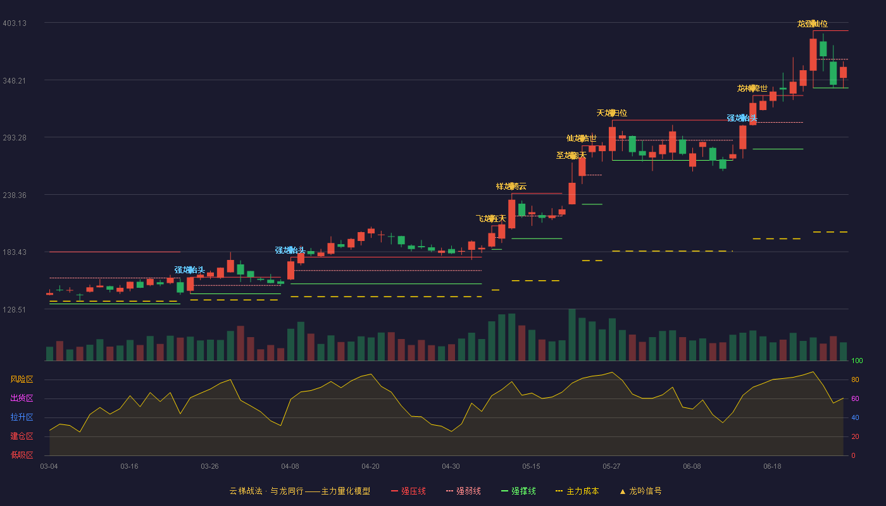The height and width of the screenshot is (506, 886).
Task: Click the 05-15 date label
Action: [531, 466]
